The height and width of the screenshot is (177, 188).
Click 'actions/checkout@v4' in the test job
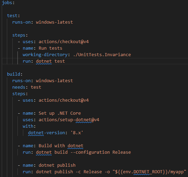click(x=64, y=42)
